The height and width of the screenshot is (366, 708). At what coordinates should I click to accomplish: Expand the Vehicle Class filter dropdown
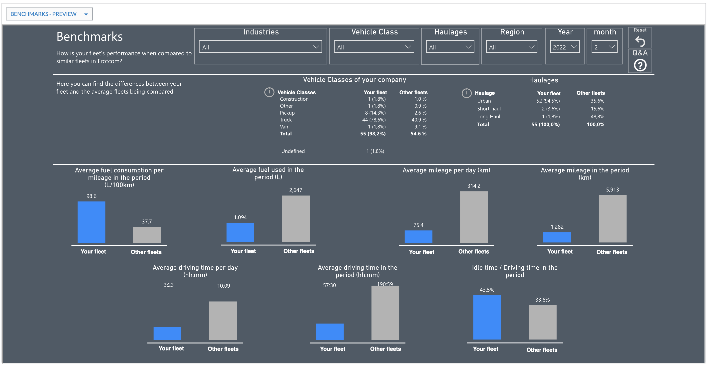click(x=374, y=47)
